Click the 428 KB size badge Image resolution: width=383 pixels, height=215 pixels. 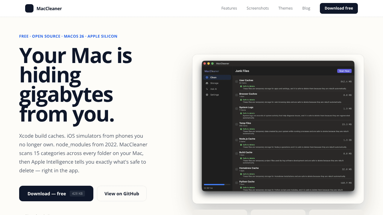[77, 193]
